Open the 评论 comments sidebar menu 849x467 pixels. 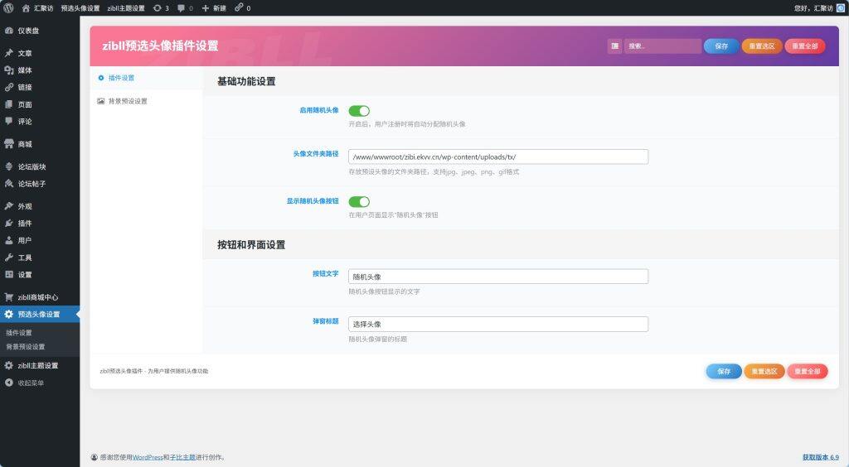click(x=40, y=122)
